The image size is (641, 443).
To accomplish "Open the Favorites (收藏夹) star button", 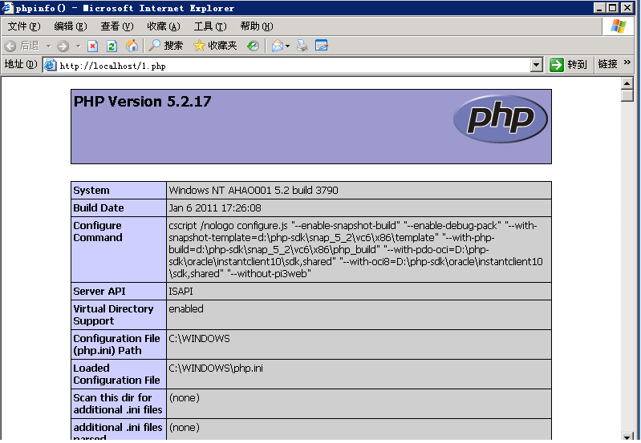I will coord(215,46).
